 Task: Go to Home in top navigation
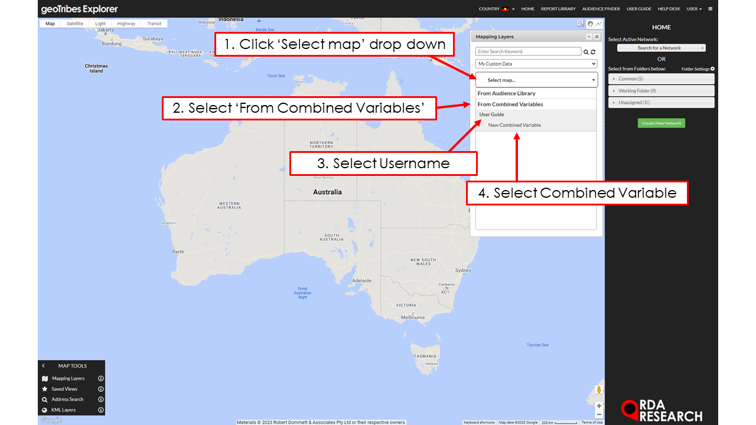528,9
